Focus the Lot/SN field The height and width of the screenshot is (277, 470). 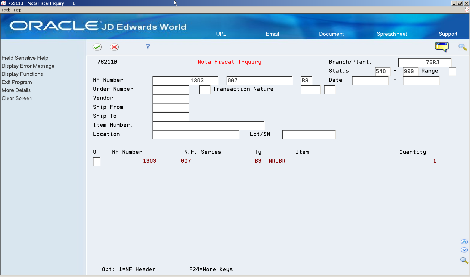[309, 134]
